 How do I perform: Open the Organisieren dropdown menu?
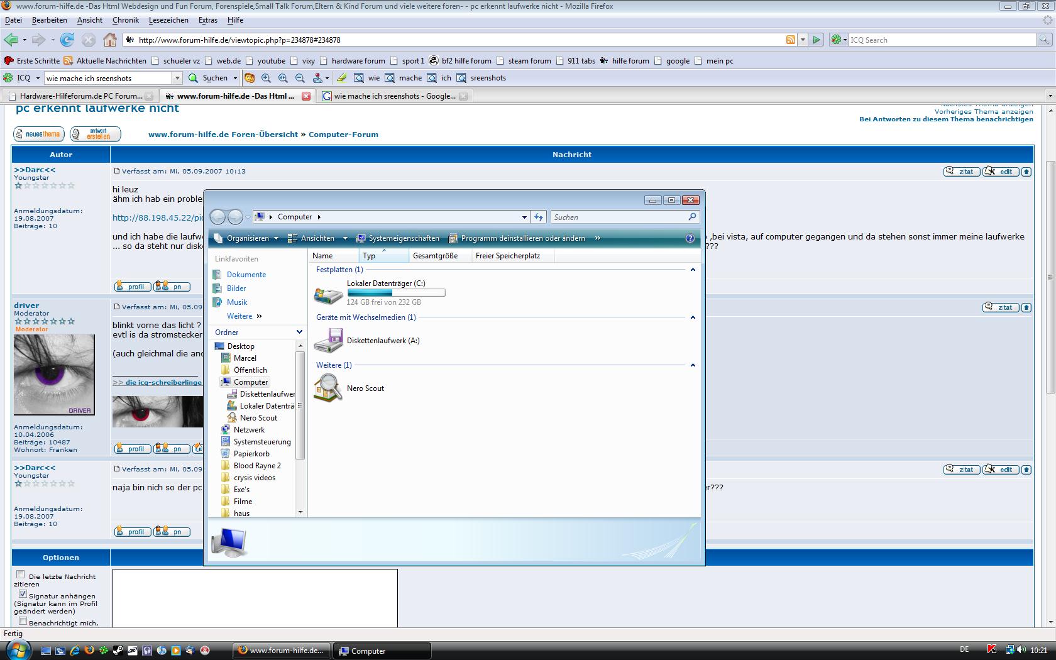247,238
